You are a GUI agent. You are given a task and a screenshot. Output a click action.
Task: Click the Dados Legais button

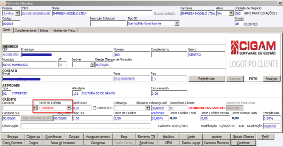(191, 143)
